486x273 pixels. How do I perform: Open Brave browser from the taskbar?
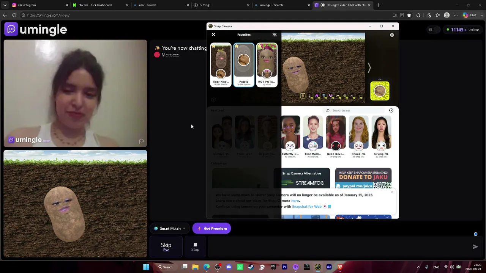[x=340, y=267]
